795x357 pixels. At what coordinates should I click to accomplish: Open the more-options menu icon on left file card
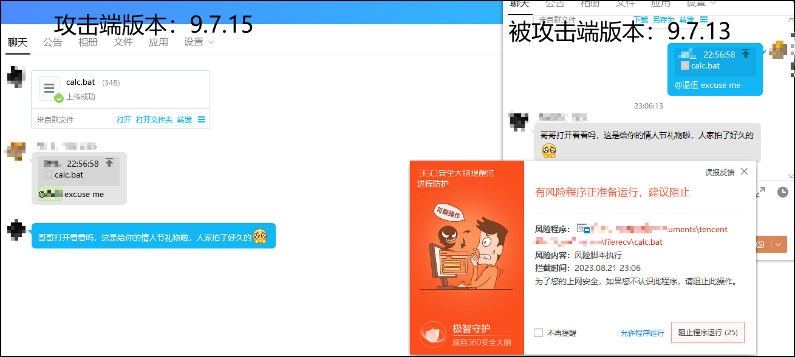point(202,120)
